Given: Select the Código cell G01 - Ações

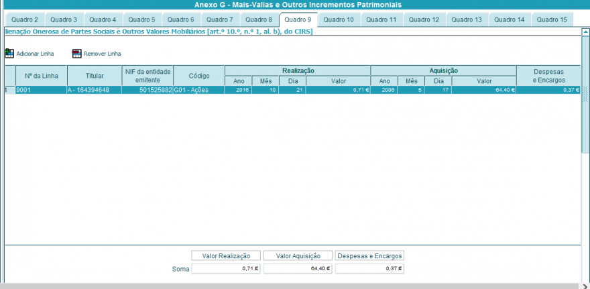Looking at the screenshot, I should tap(199, 90).
